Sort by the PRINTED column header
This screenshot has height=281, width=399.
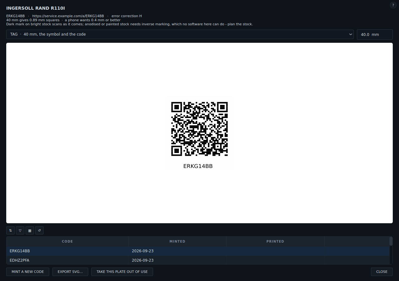[275, 241]
